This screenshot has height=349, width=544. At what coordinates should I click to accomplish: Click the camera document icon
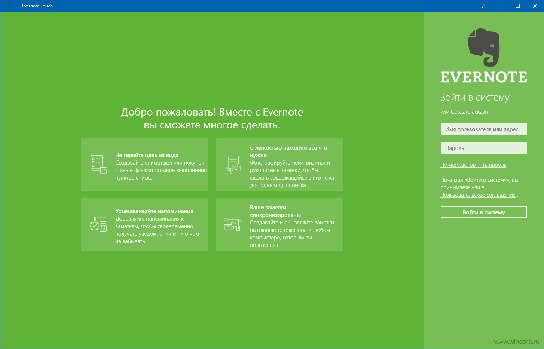point(233,165)
